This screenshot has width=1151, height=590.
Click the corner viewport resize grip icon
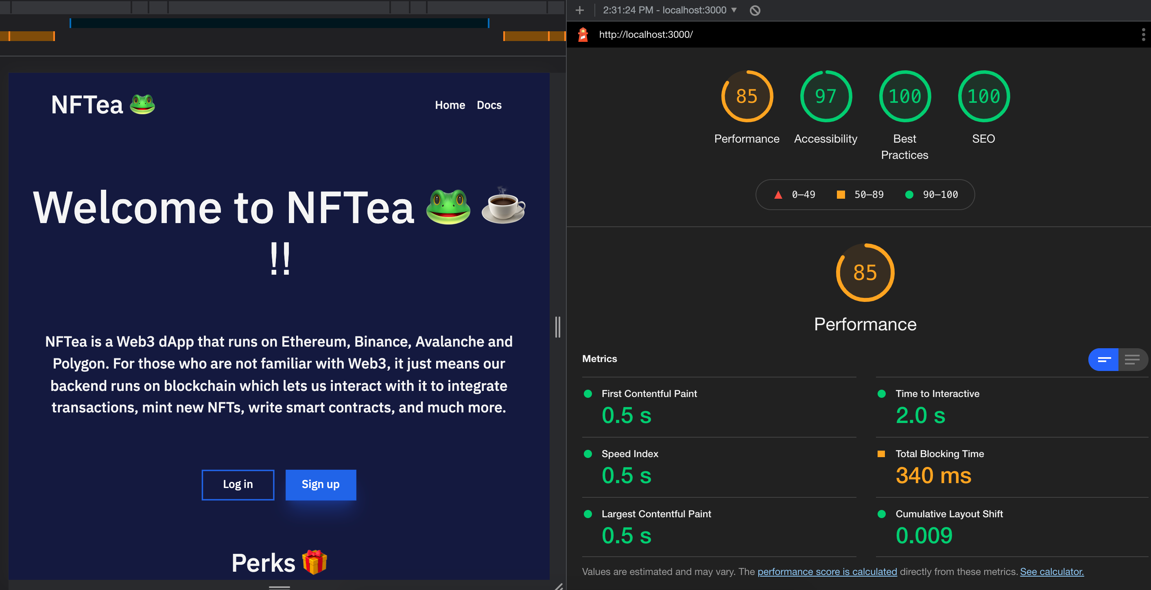tap(559, 586)
